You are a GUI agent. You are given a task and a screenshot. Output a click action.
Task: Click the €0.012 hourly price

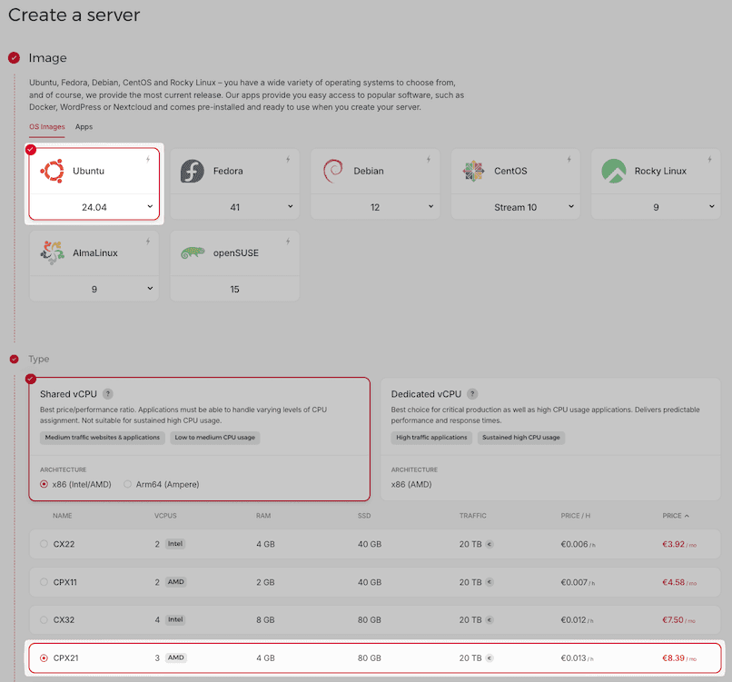[x=577, y=620]
